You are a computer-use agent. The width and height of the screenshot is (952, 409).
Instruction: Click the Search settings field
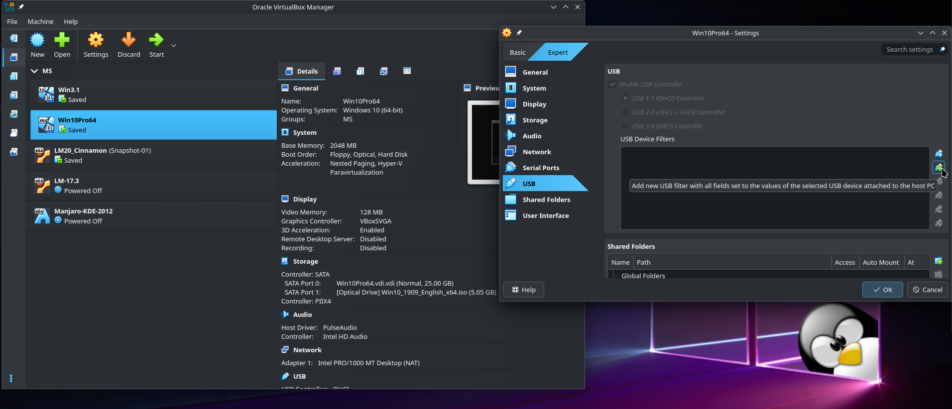(909, 50)
